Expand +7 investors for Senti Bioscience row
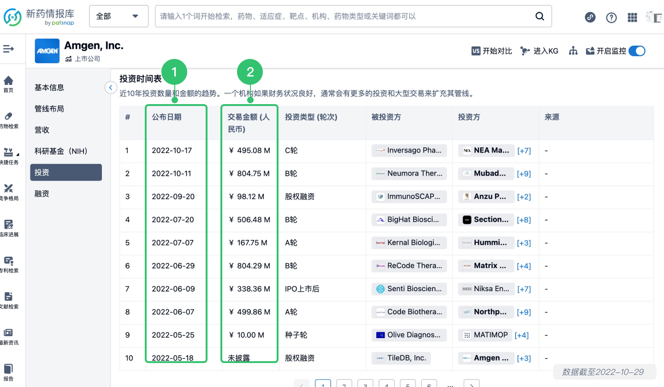This screenshot has height=387, width=664. [524, 289]
